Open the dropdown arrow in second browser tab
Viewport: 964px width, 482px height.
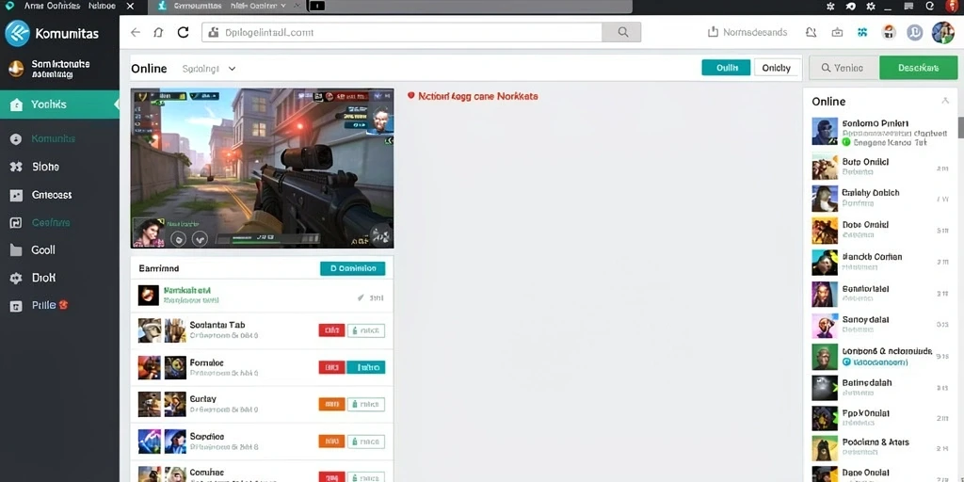[282, 6]
